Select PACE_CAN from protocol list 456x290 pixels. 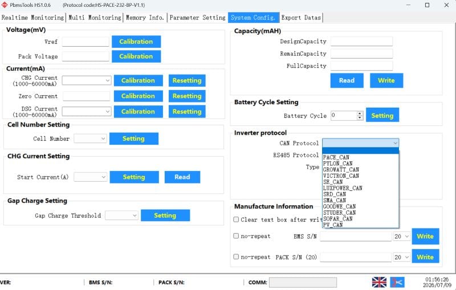pos(361,157)
